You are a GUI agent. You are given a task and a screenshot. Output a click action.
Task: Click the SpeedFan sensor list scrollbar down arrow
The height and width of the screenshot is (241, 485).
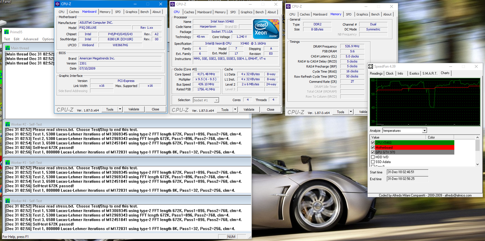point(477,164)
